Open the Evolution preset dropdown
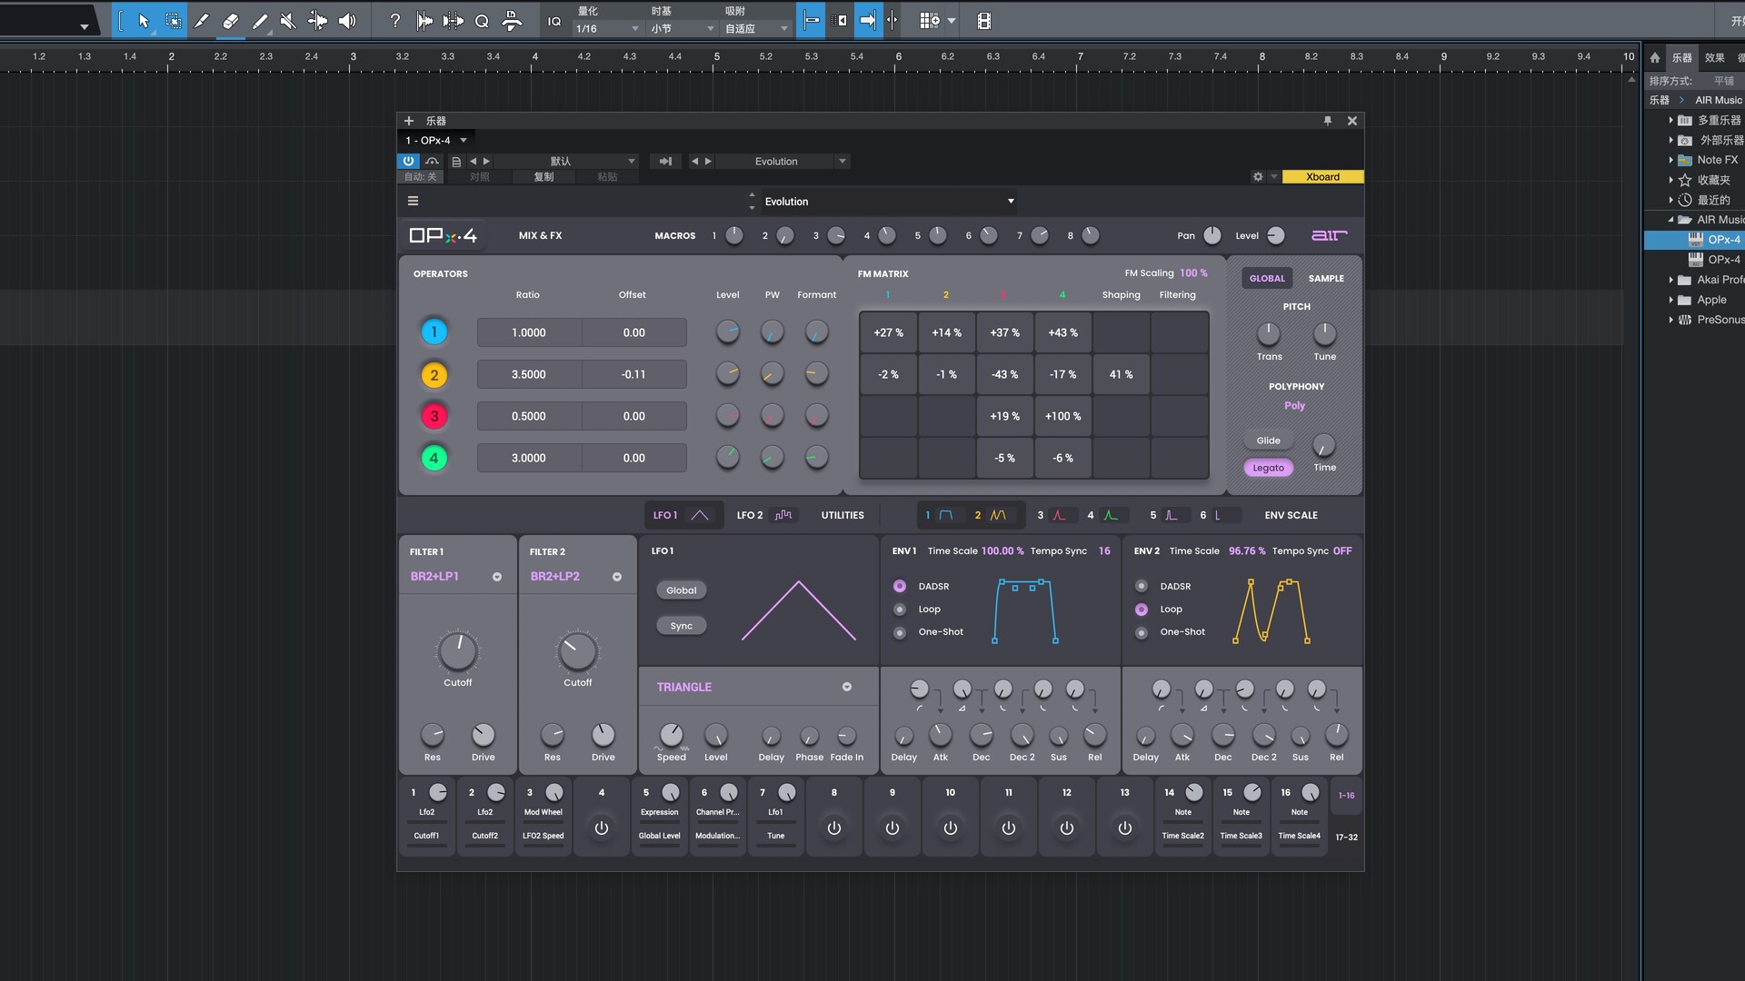The height and width of the screenshot is (981, 1745). click(x=1011, y=201)
